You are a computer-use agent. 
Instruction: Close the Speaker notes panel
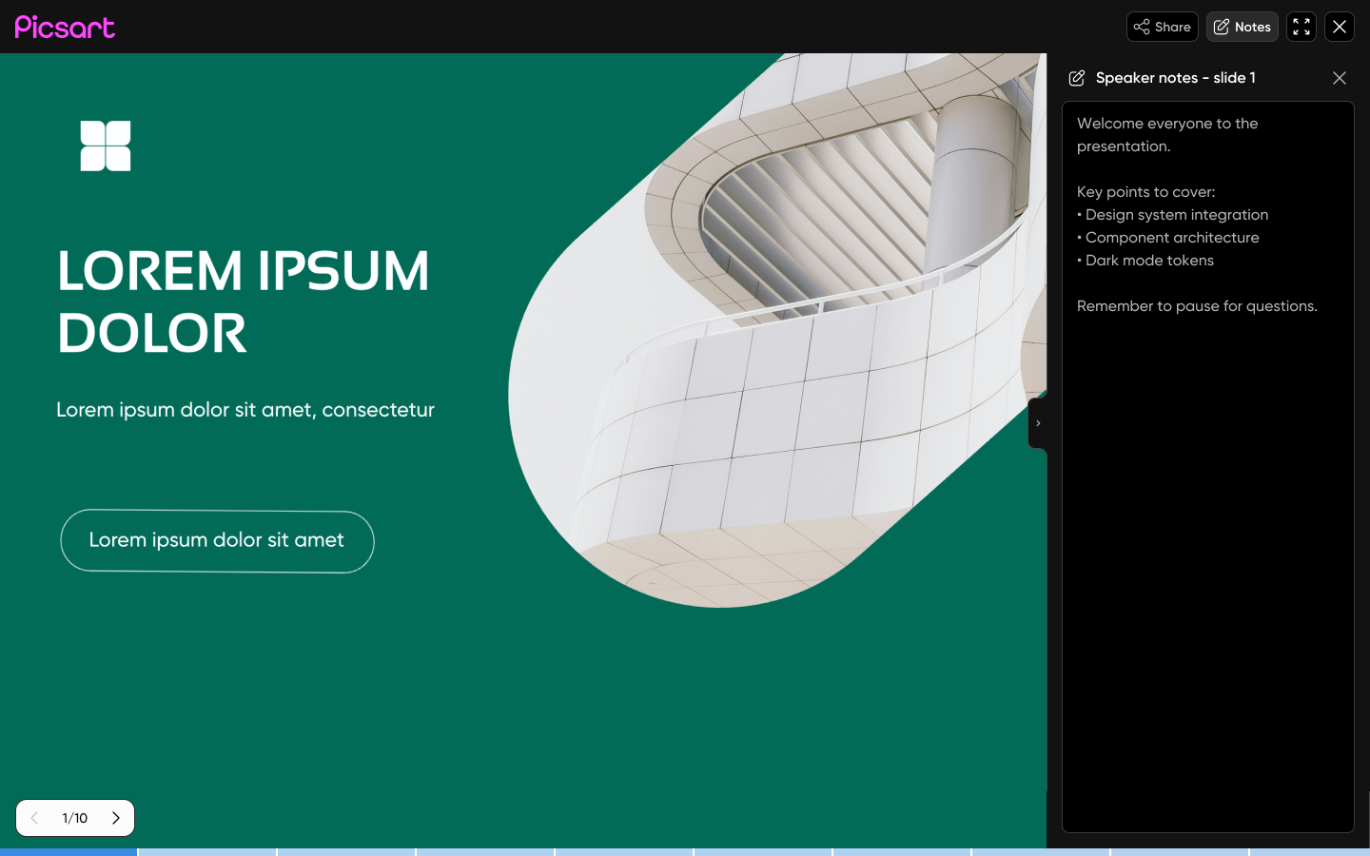(x=1340, y=78)
